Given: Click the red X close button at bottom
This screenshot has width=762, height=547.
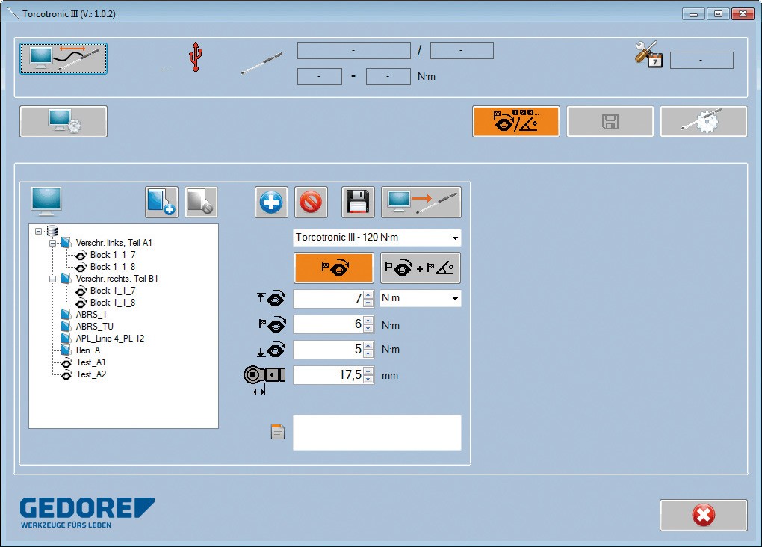Looking at the screenshot, I should [703, 515].
